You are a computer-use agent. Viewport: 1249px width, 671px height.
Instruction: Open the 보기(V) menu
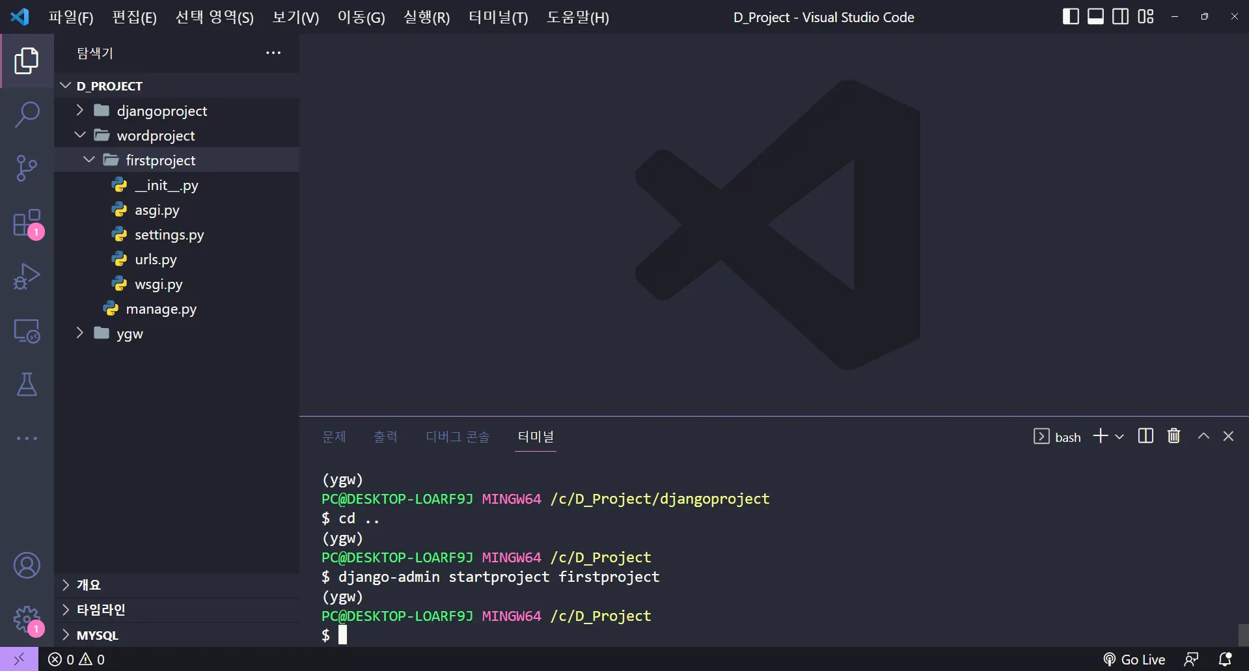295,17
